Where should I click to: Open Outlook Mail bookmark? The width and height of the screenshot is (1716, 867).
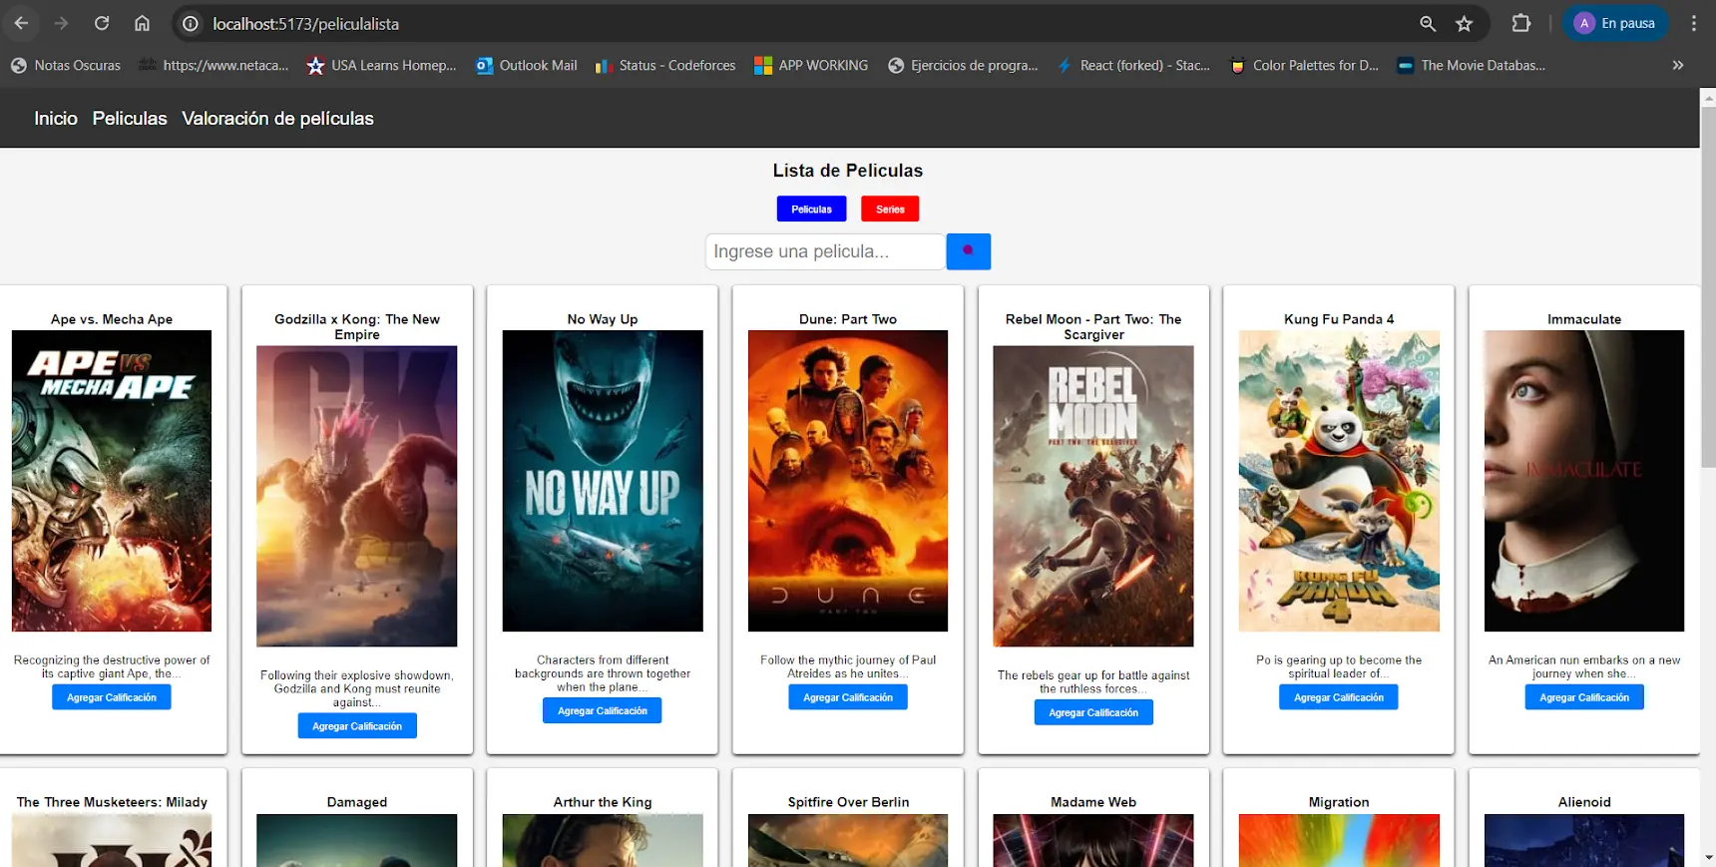[x=527, y=65]
